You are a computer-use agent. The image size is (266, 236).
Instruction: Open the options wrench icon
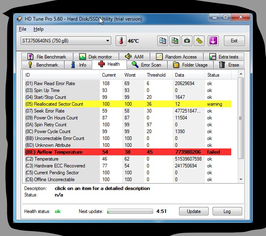[199, 41]
